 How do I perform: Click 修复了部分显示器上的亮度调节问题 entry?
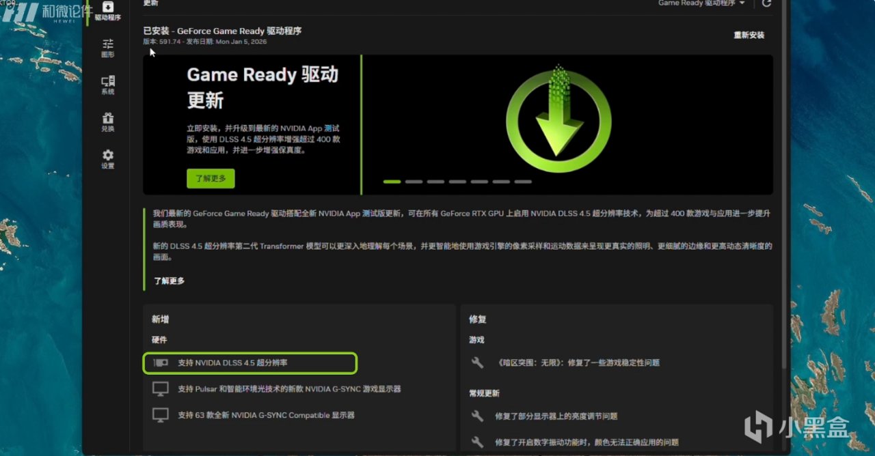(x=556, y=416)
